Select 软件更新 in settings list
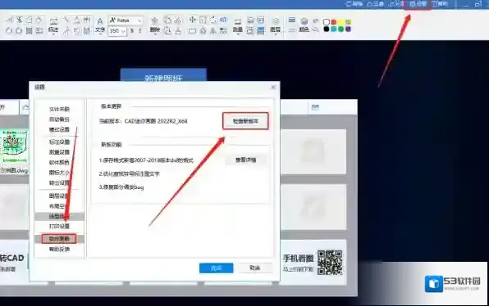489x306 pixels. point(59,239)
